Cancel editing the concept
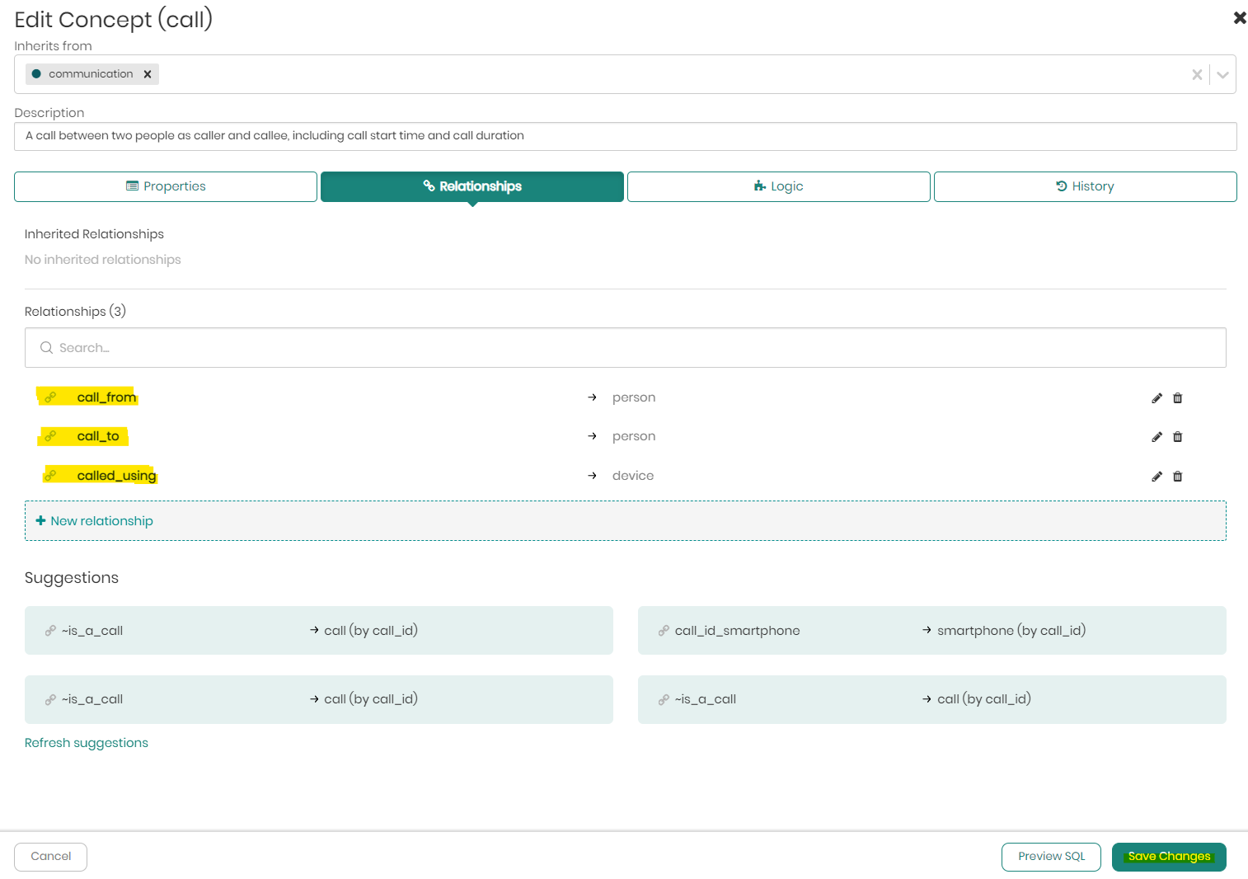The width and height of the screenshot is (1248, 879). click(51, 857)
